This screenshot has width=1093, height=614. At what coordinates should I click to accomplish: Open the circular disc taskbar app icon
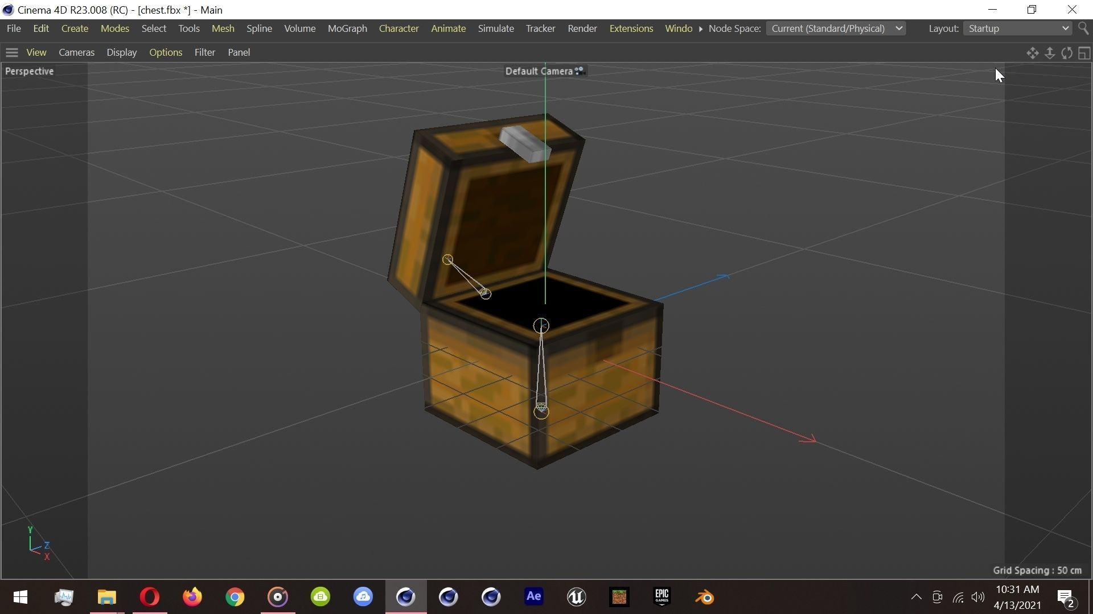(278, 597)
